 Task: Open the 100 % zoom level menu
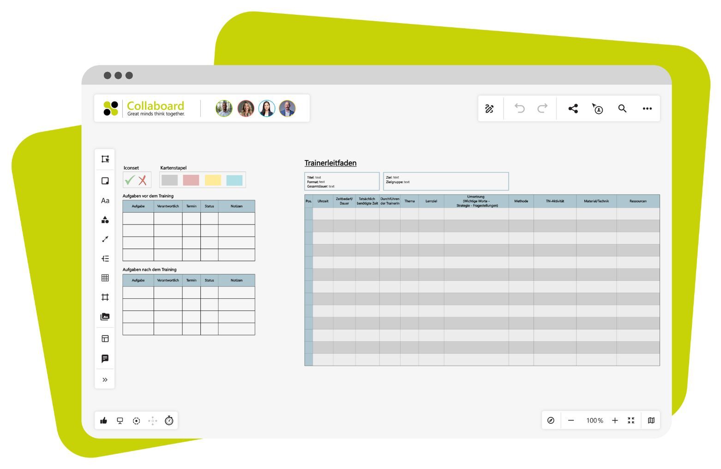(595, 421)
